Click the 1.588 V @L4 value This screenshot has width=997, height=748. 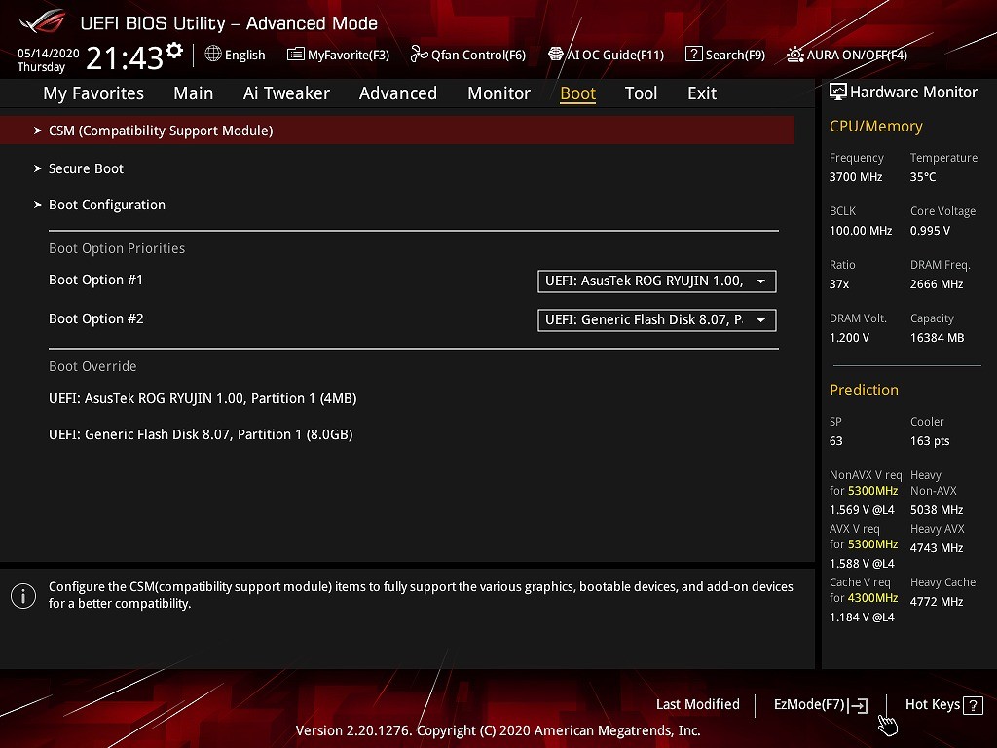coord(862,564)
